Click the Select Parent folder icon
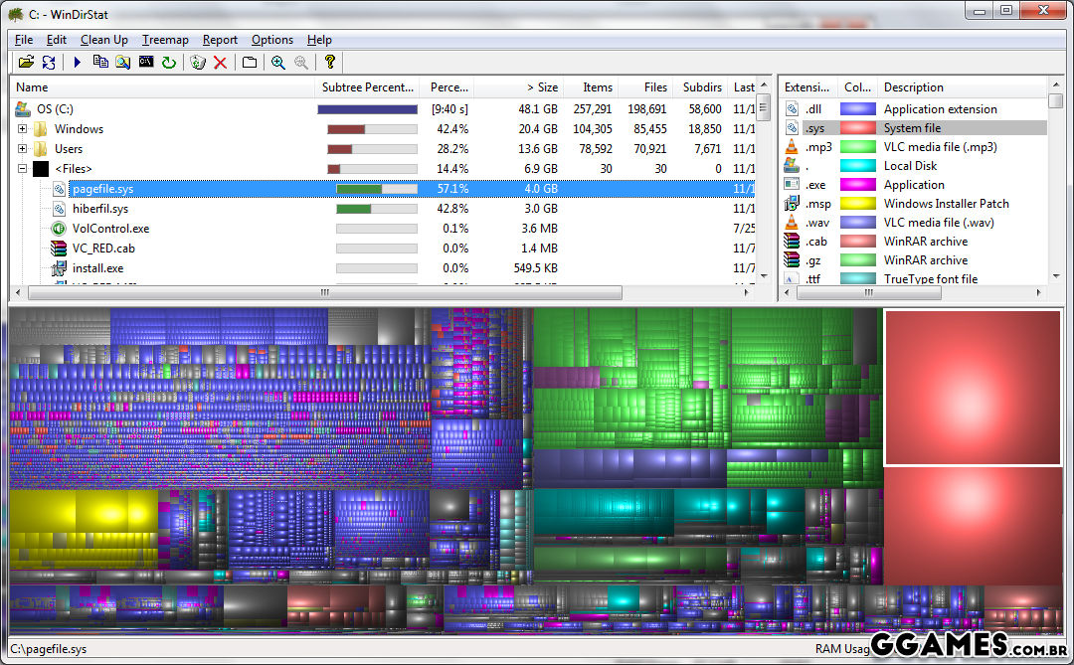Screen dimensions: 1074x665 (x=250, y=62)
